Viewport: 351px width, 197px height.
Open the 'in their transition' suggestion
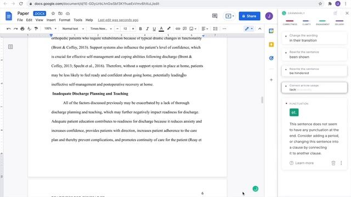(314, 38)
